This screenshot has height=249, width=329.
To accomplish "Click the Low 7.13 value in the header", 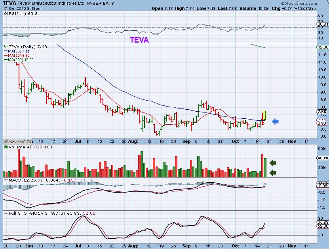I will pos(206,9).
